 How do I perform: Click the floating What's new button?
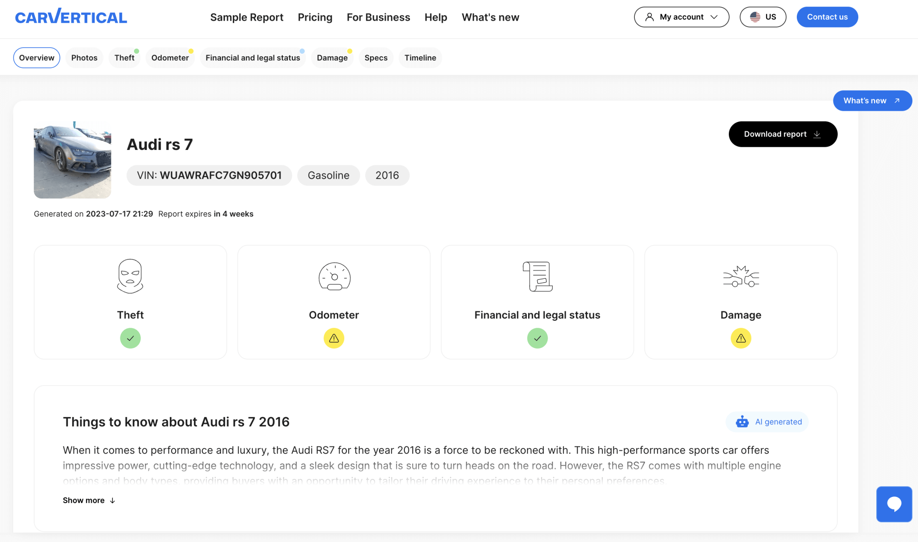(x=872, y=100)
